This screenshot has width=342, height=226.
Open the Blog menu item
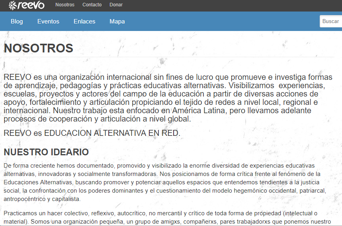[17, 21]
